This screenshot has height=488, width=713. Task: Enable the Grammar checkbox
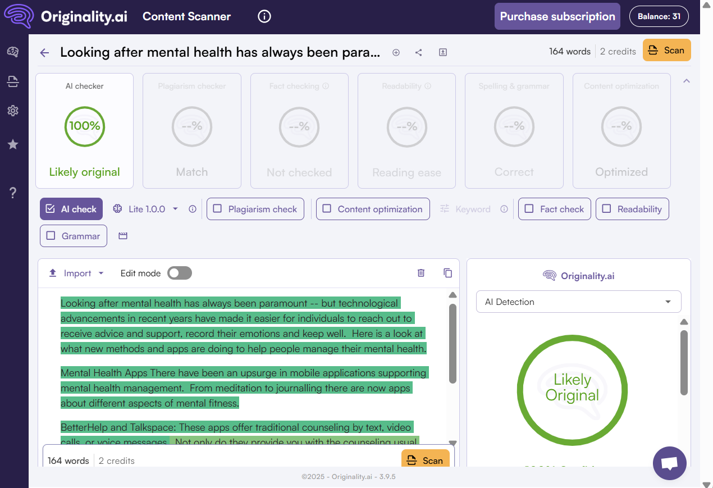[x=51, y=236]
